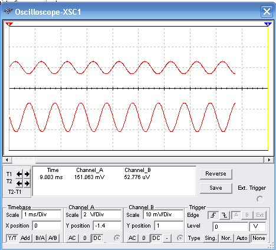The height and width of the screenshot is (250, 276).
Task: Click the Reverse button
Action: 216,174
